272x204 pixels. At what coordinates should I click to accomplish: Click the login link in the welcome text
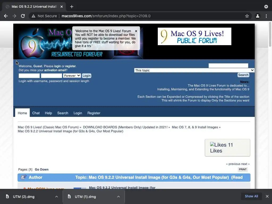coord(57,66)
